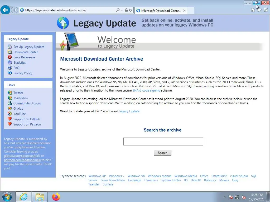The image size is (270, 202).
Task: Click the Search button
Action: click(x=162, y=153)
